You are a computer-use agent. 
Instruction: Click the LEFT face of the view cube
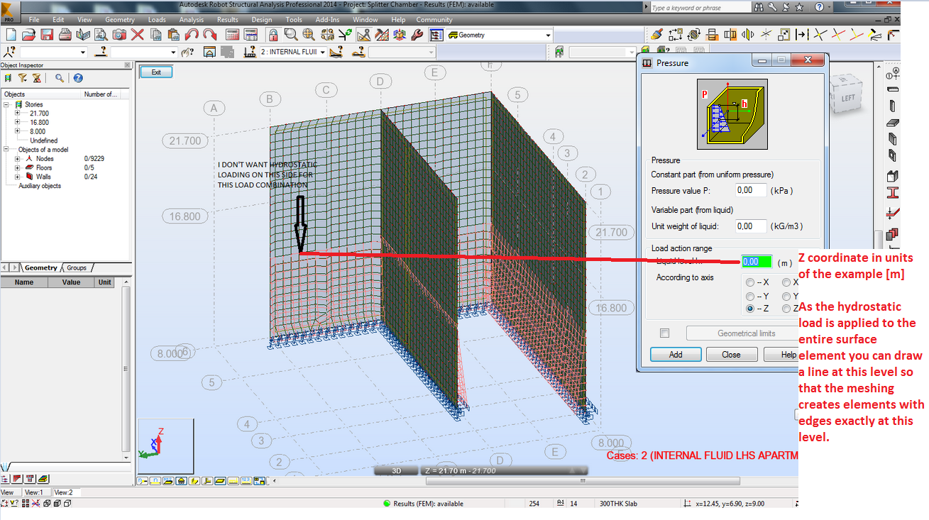pyautogui.click(x=848, y=98)
